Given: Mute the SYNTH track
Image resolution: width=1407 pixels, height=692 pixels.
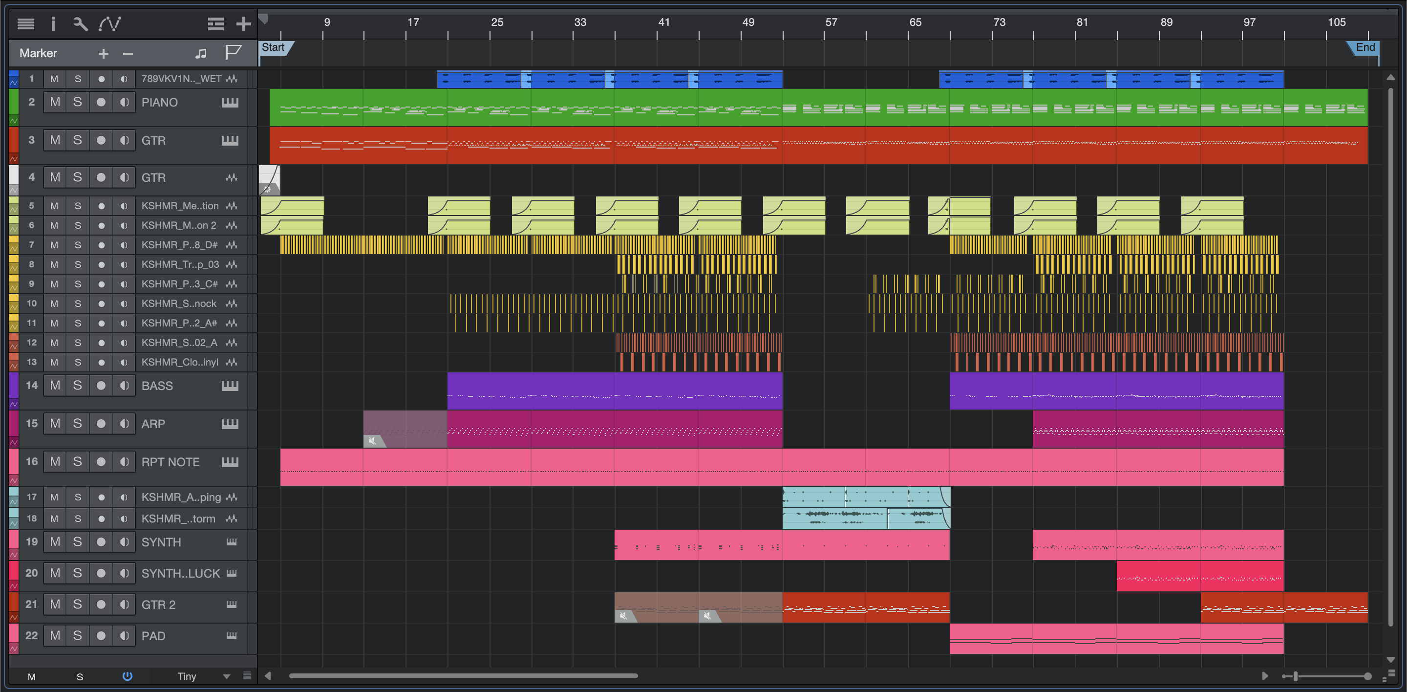Looking at the screenshot, I should (x=55, y=542).
